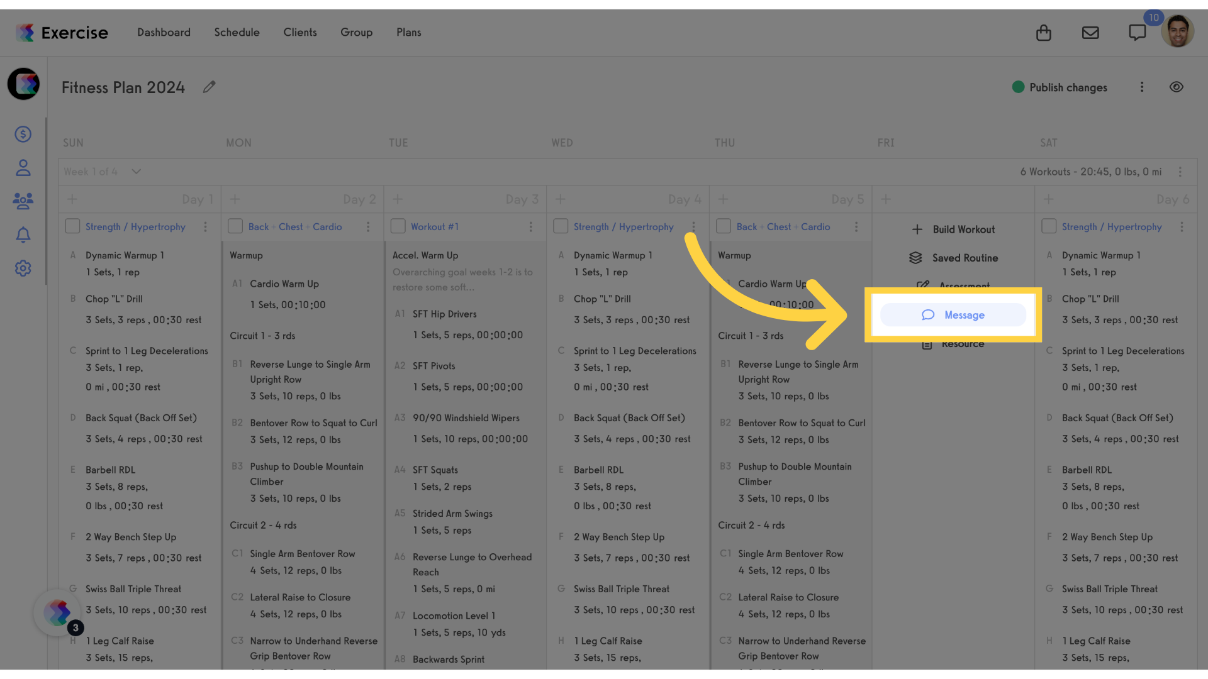Add a workout to Day 6

coord(1048,199)
